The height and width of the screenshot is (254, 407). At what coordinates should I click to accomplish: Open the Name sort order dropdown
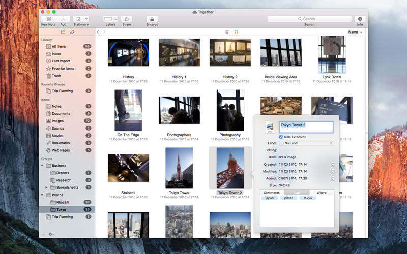point(355,32)
